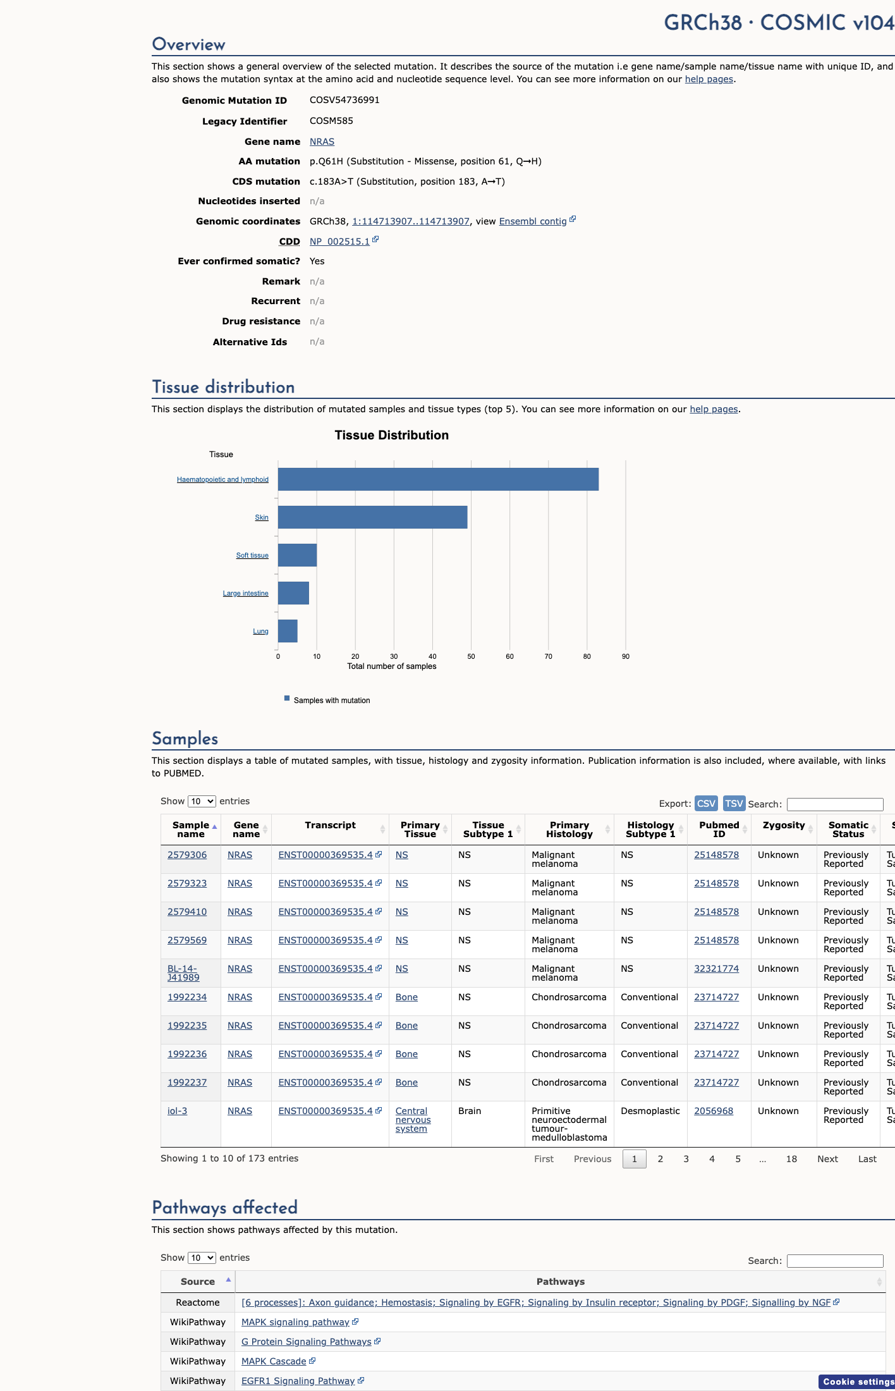Open Bone tissue link for sample 1992235

406,1026
